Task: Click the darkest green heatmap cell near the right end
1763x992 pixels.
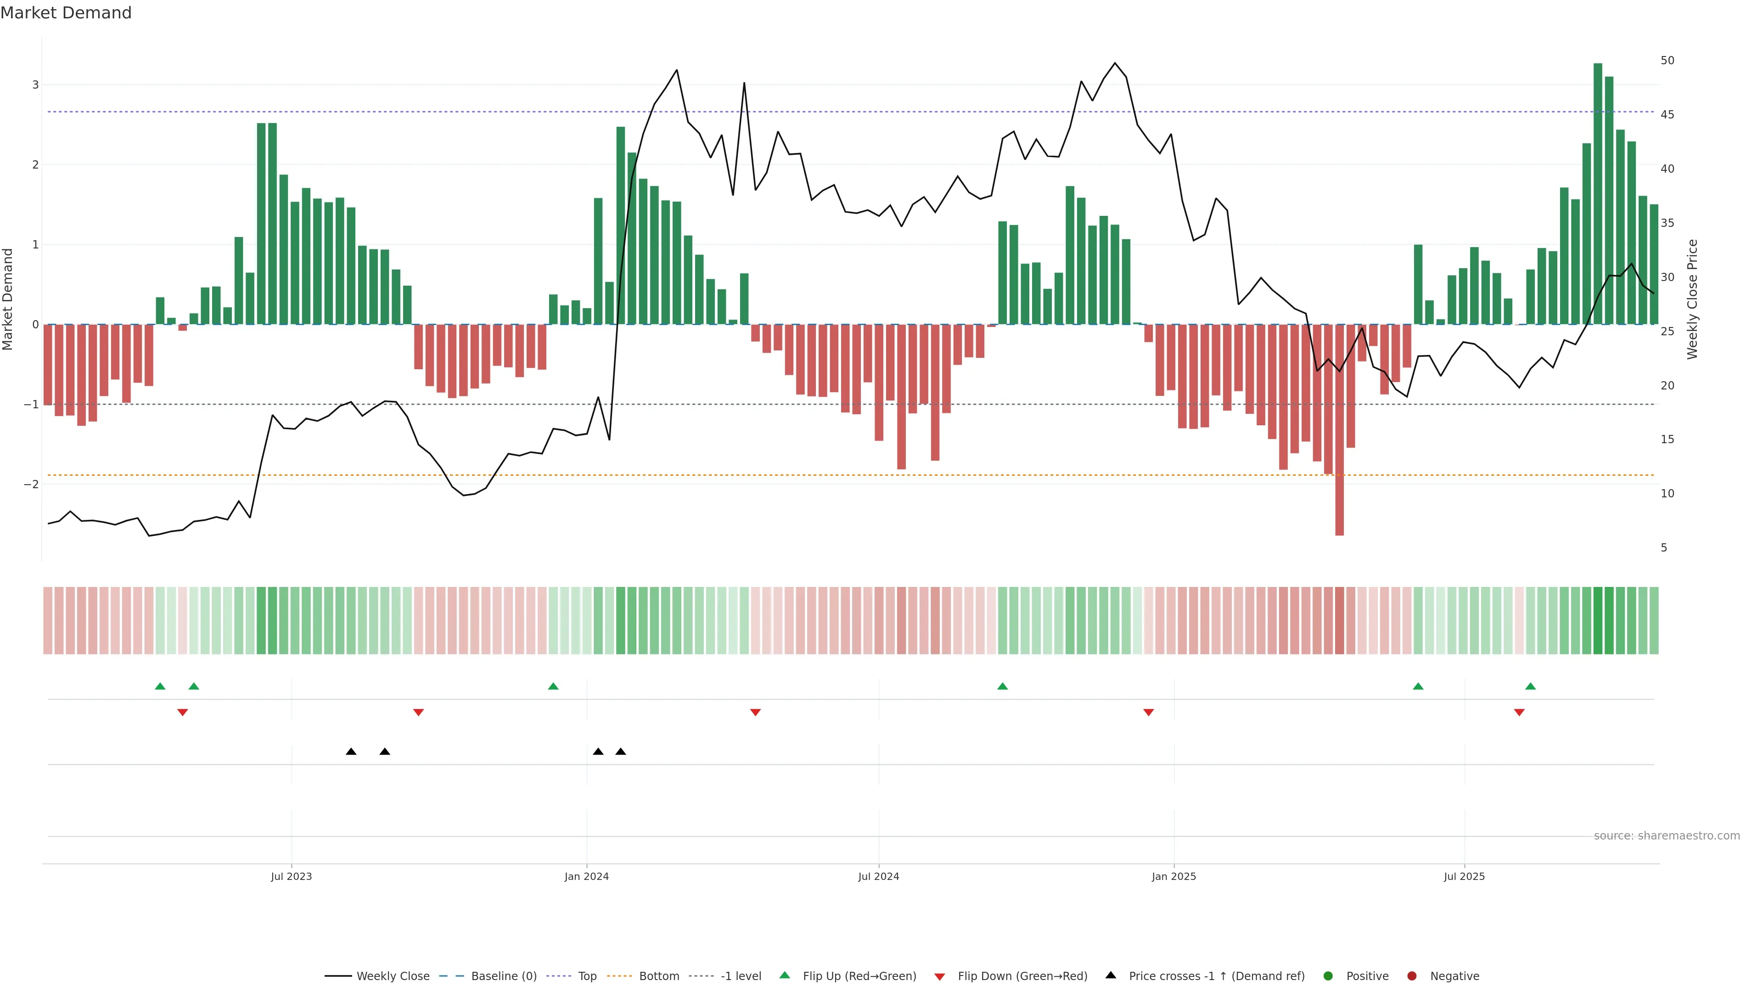Action: pos(1597,620)
